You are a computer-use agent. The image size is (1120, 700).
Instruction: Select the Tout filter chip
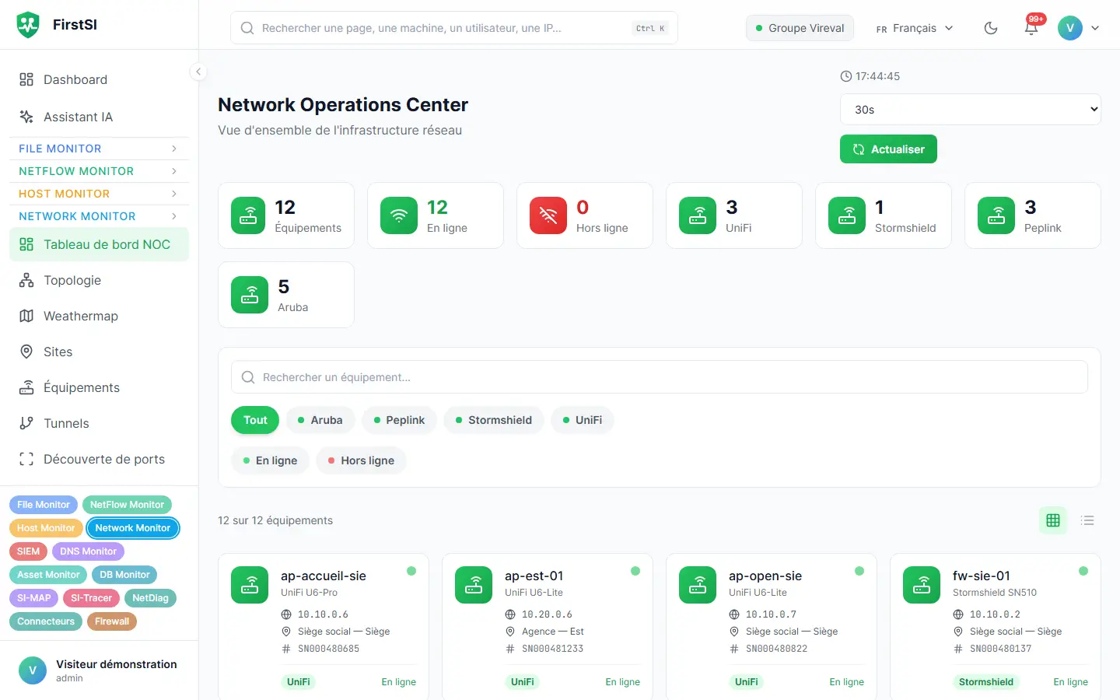tap(255, 420)
